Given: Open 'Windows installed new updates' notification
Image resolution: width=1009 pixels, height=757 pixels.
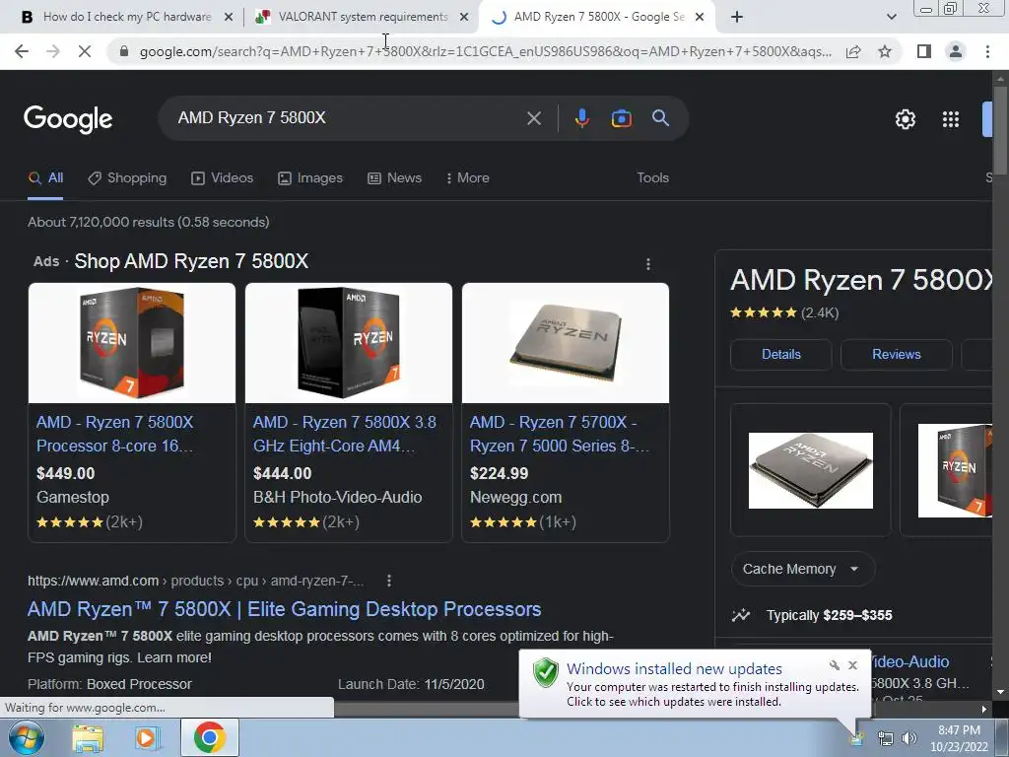Looking at the screenshot, I should pyautogui.click(x=674, y=669).
